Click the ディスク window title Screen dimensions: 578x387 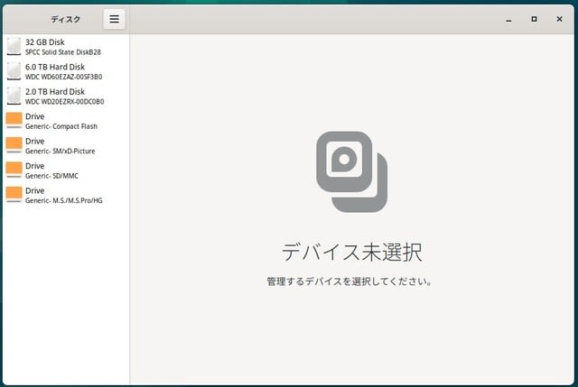(65, 19)
